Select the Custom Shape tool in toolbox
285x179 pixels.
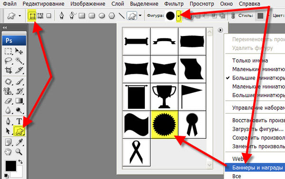19,131
